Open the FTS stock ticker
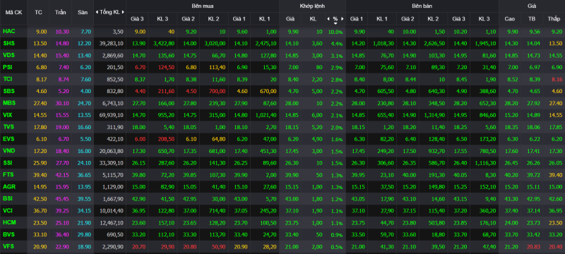 (x=8, y=174)
